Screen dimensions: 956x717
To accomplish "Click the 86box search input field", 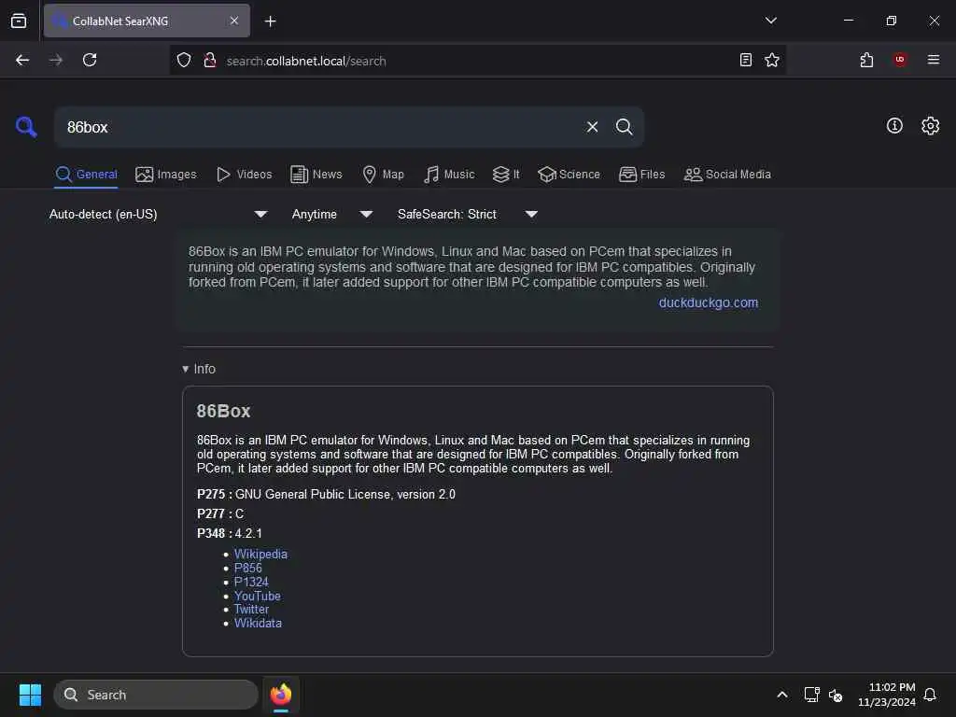I will [317, 127].
